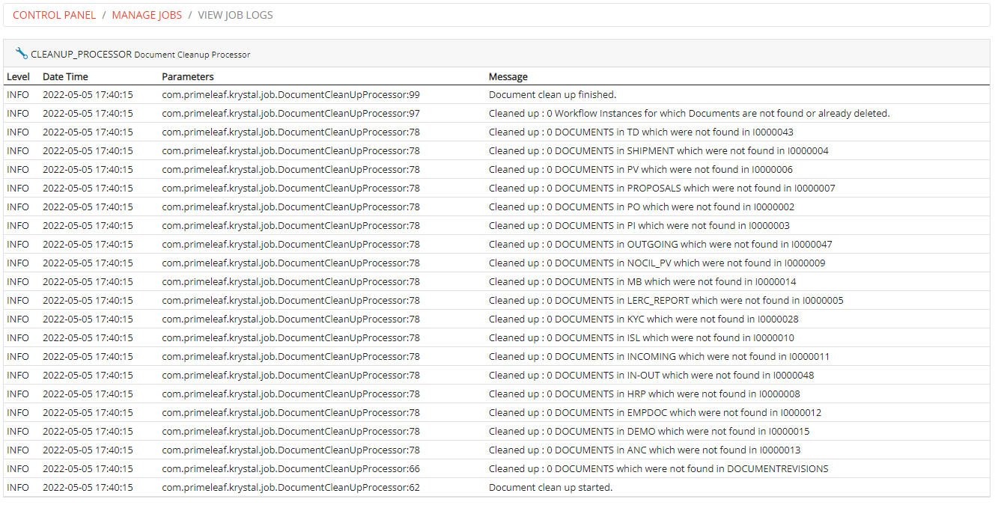Viewport: 995px width, 511px height.
Task: Select the VIEW JOB LOGS breadcrumb item
Action: (235, 15)
